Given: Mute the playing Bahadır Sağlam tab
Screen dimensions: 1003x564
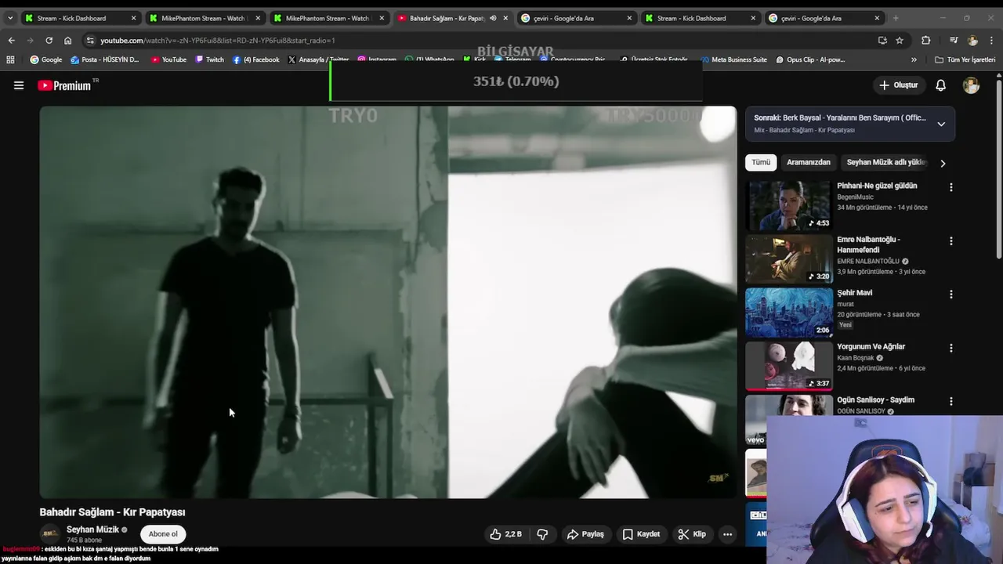Looking at the screenshot, I should (493, 18).
